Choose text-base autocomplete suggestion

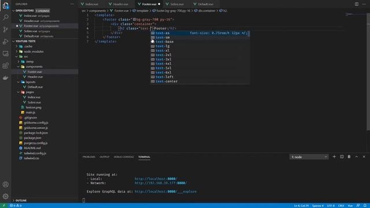(200, 42)
